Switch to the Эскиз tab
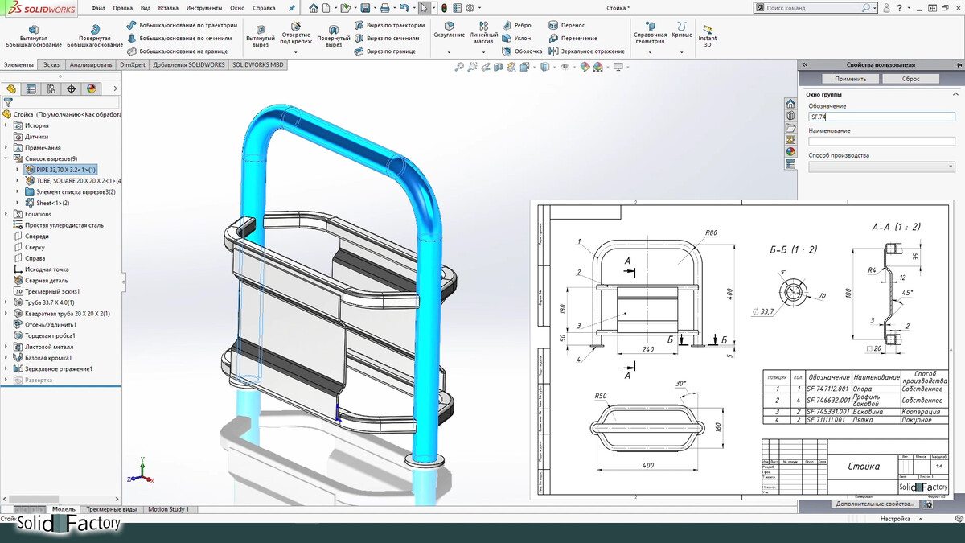The width and height of the screenshot is (965, 543). (51, 64)
